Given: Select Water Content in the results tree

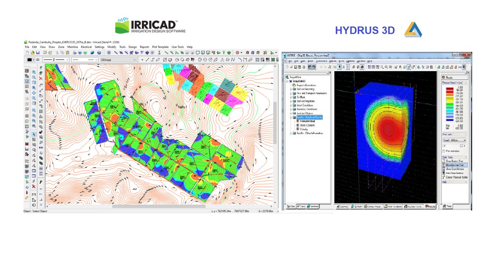Looking at the screenshot, I should click(x=307, y=125).
